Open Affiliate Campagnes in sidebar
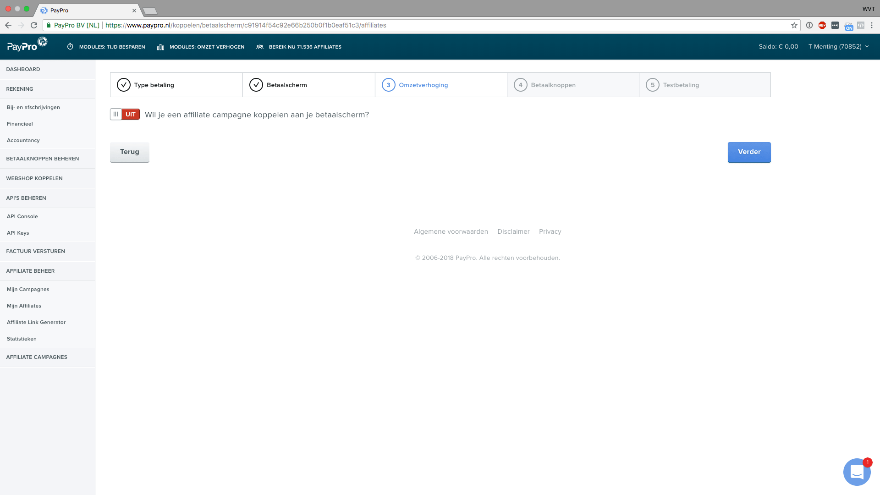880x495 pixels. click(48, 357)
